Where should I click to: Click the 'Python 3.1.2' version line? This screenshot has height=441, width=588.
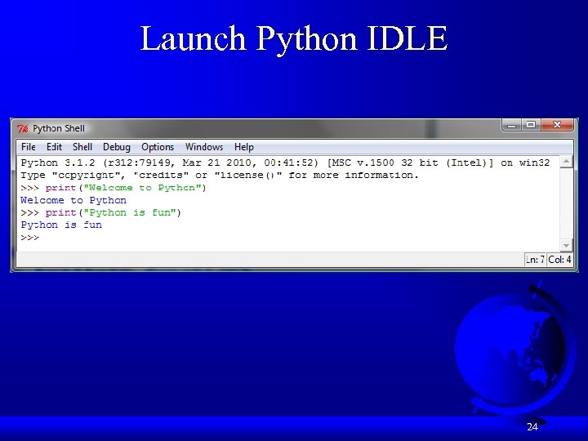(285, 163)
